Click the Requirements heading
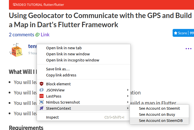The width and height of the screenshot is (194, 130). coord(26,128)
